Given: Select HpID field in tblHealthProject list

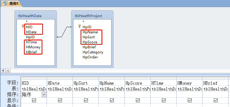Looking at the screenshot, I should [x=87, y=27].
